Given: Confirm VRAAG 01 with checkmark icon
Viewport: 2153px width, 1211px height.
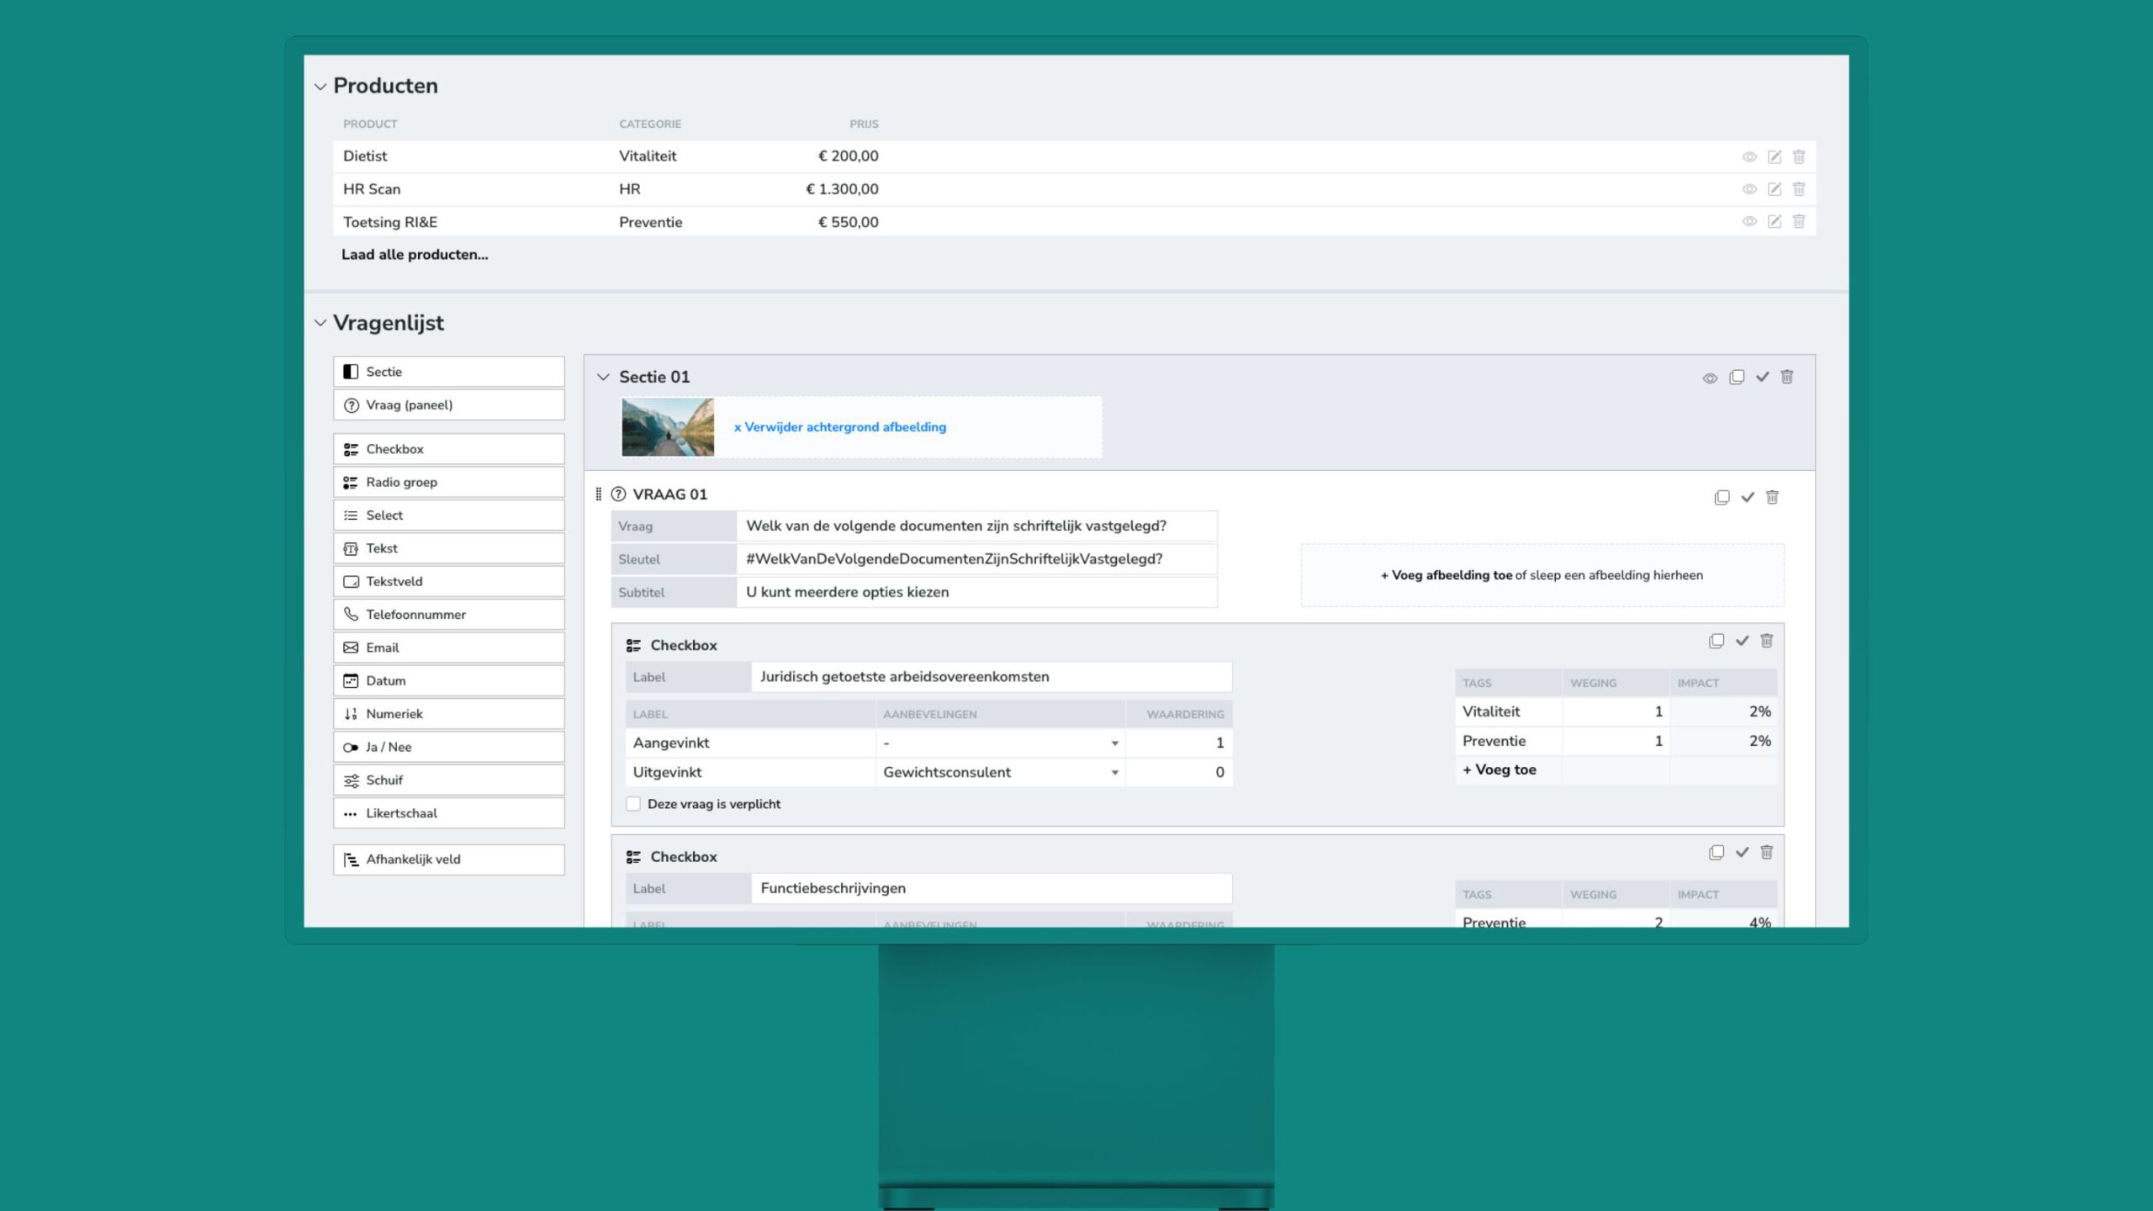Looking at the screenshot, I should point(1747,497).
